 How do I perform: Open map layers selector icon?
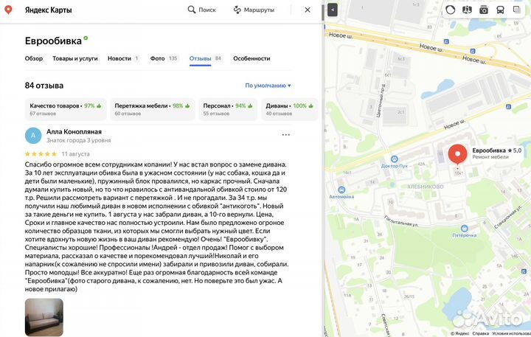pos(517,10)
